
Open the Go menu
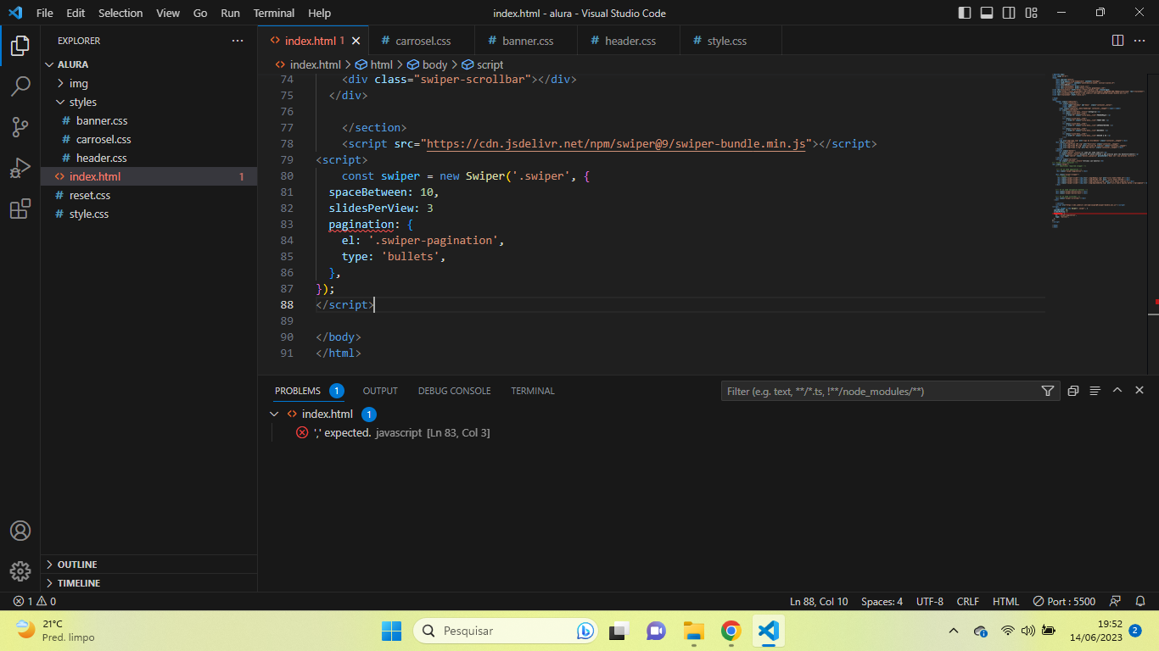pos(200,13)
